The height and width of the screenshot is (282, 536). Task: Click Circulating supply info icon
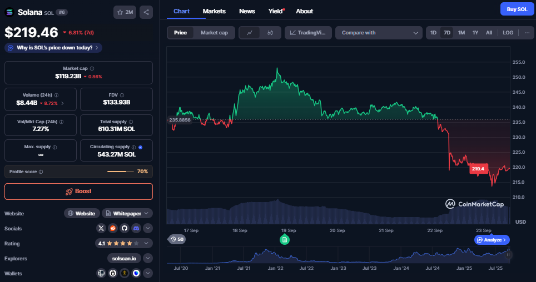[x=133, y=147]
